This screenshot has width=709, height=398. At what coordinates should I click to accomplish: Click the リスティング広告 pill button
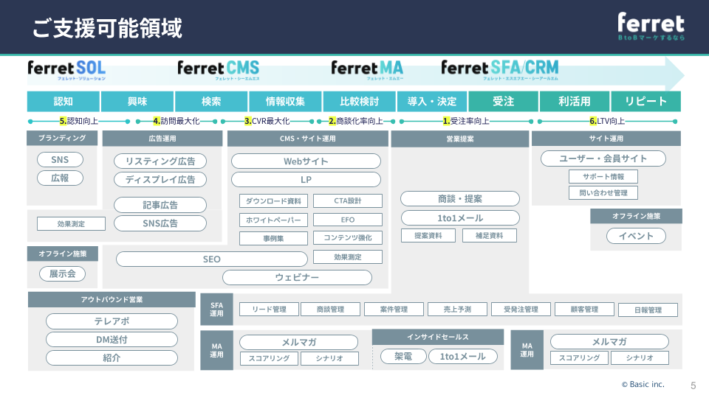click(160, 161)
